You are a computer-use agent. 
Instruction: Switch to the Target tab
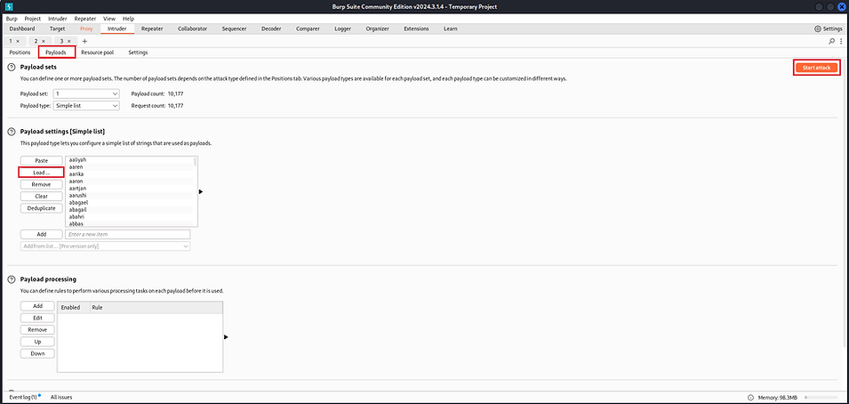58,28
